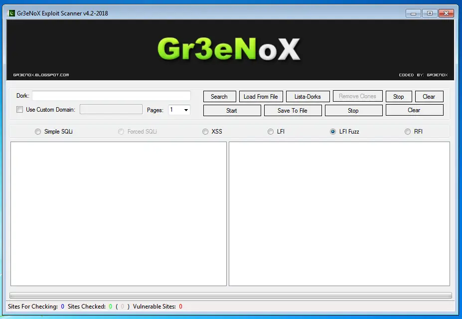Select the Simple SQLi scan mode
462x319 pixels.
38,132
